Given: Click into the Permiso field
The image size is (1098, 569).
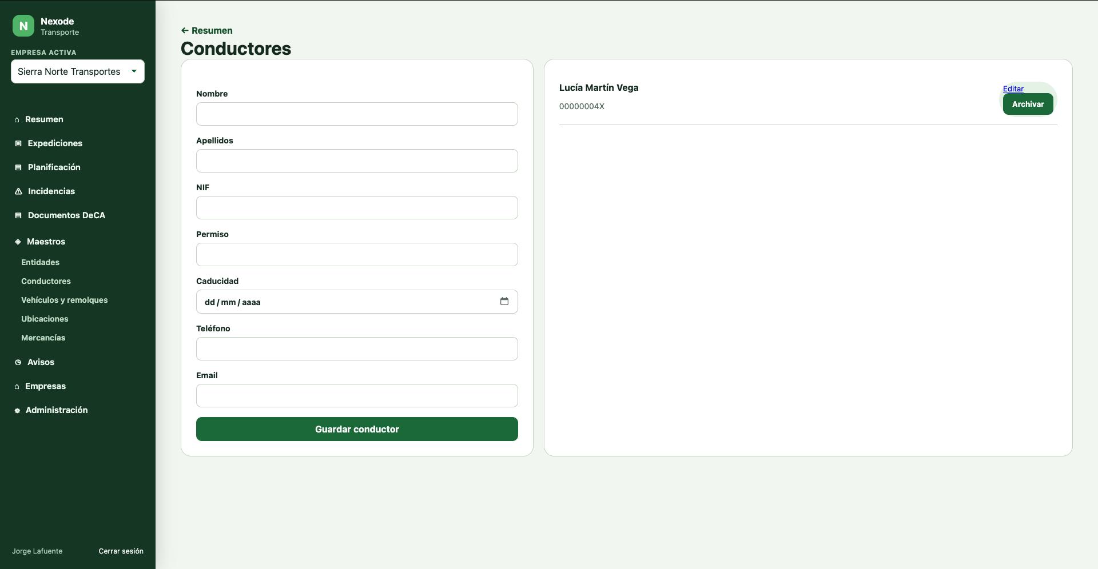Looking at the screenshot, I should pos(357,255).
